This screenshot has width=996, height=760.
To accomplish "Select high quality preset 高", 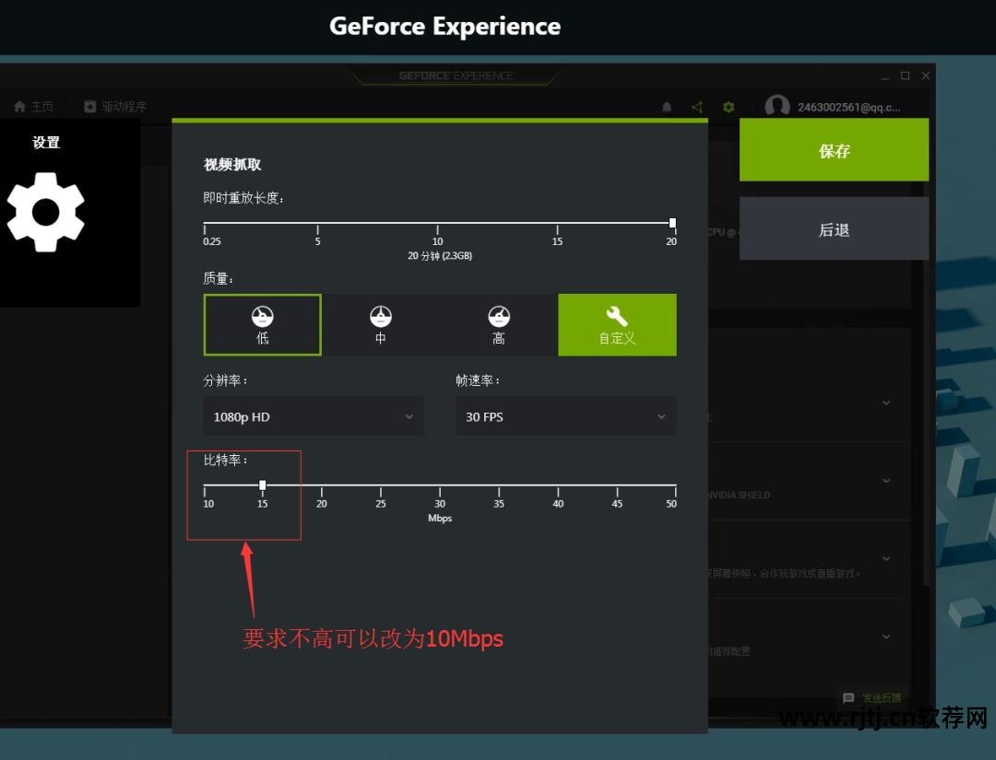I will click(499, 325).
